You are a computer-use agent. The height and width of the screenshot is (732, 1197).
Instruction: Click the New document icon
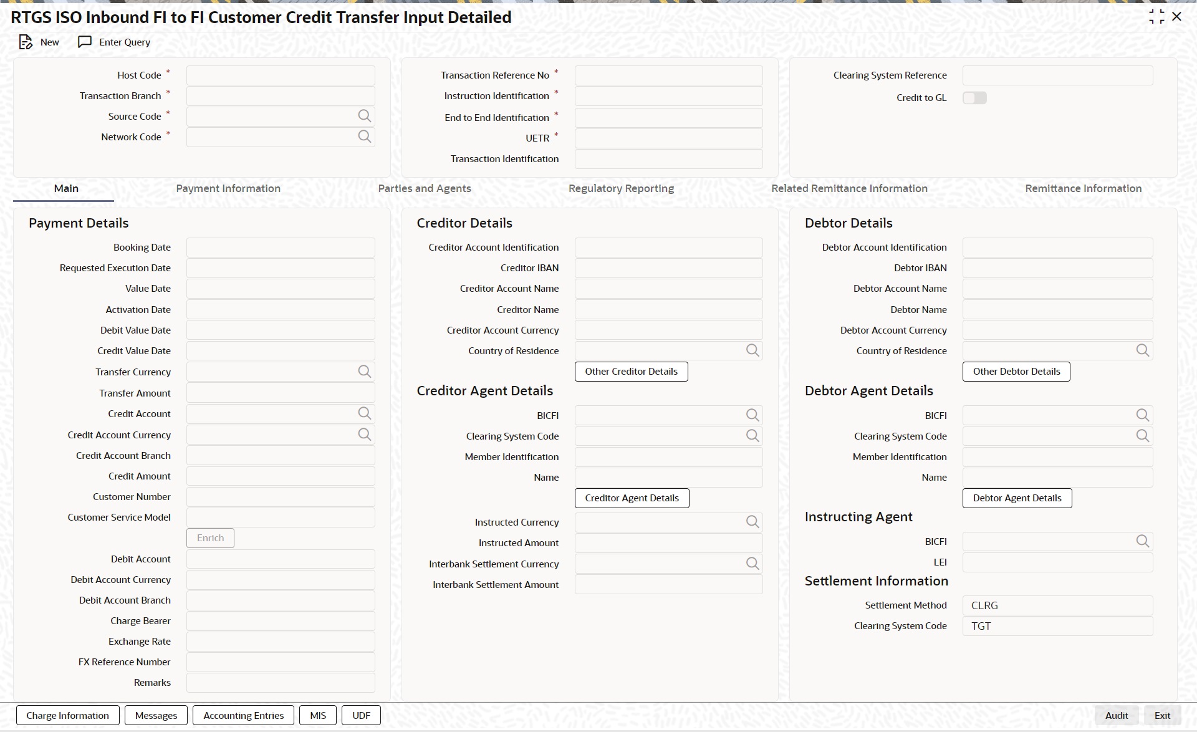pos(26,42)
